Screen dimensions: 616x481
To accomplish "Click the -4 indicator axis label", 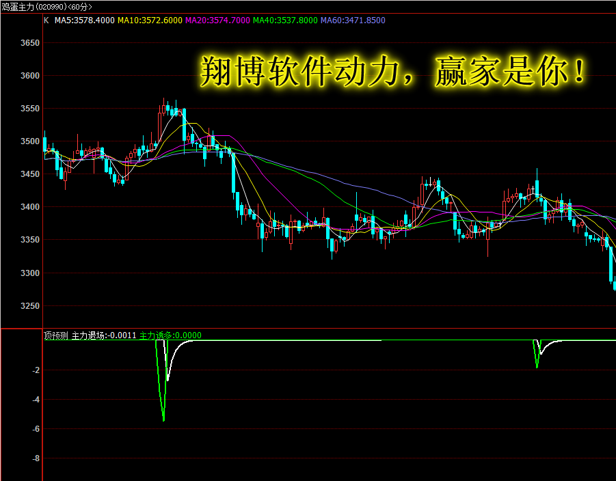I will (x=36, y=400).
